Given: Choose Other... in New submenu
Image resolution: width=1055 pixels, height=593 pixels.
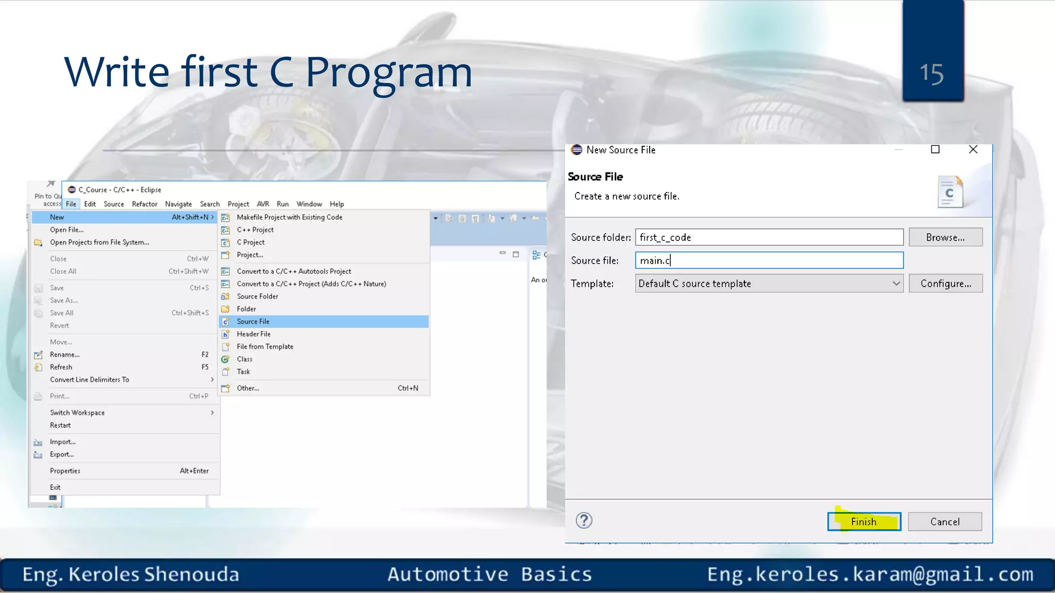Looking at the screenshot, I should (325, 388).
